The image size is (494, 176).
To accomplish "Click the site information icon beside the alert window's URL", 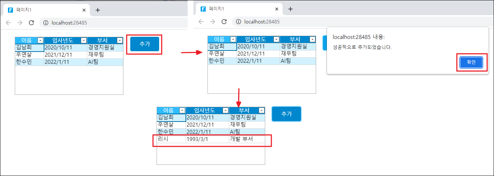I will click(x=238, y=22).
